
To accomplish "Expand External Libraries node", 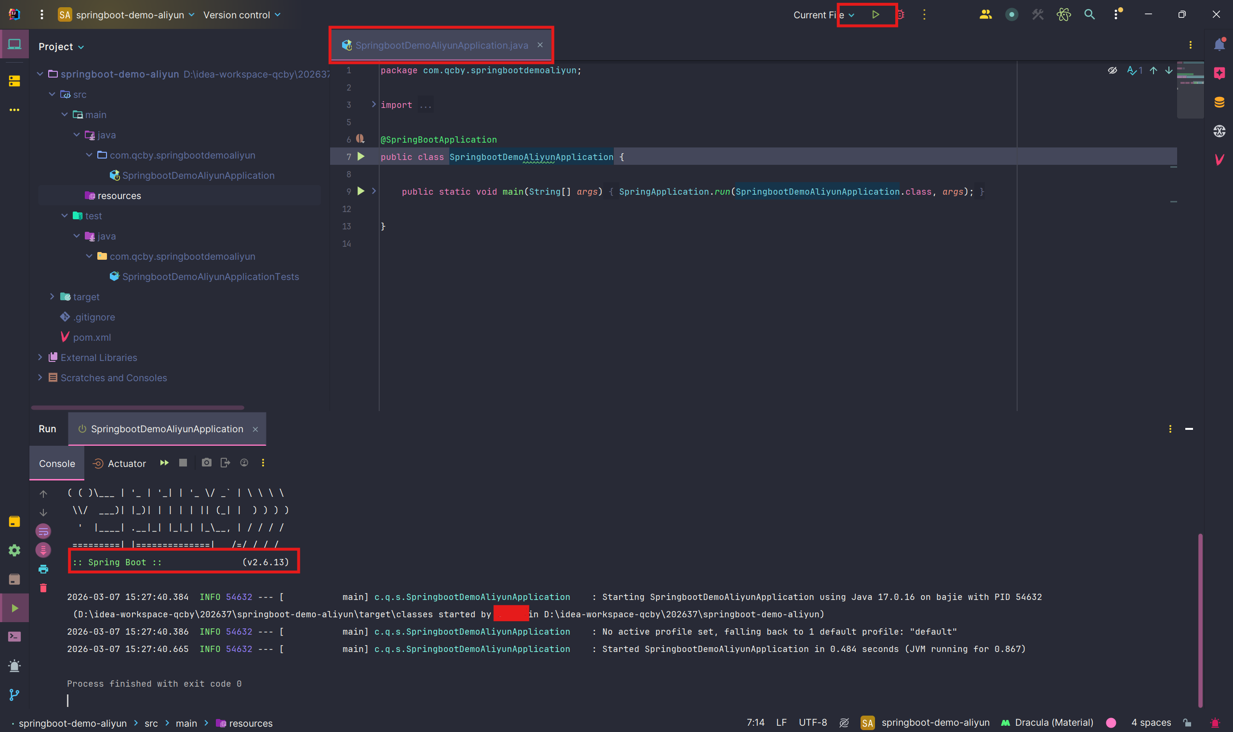I will pos(40,357).
